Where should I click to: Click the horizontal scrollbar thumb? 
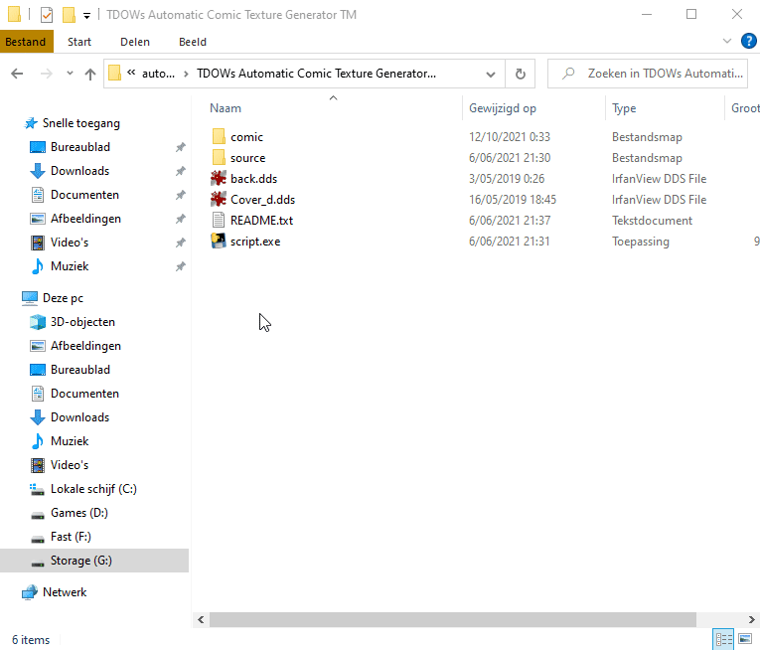[453, 619]
